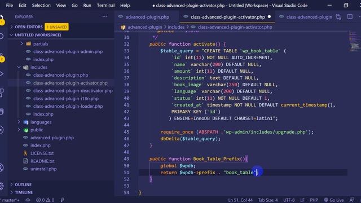Image resolution: width=361 pixels, height=203 pixels.
Task: Click Book_Table_Prefix function name
Action: (217, 159)
